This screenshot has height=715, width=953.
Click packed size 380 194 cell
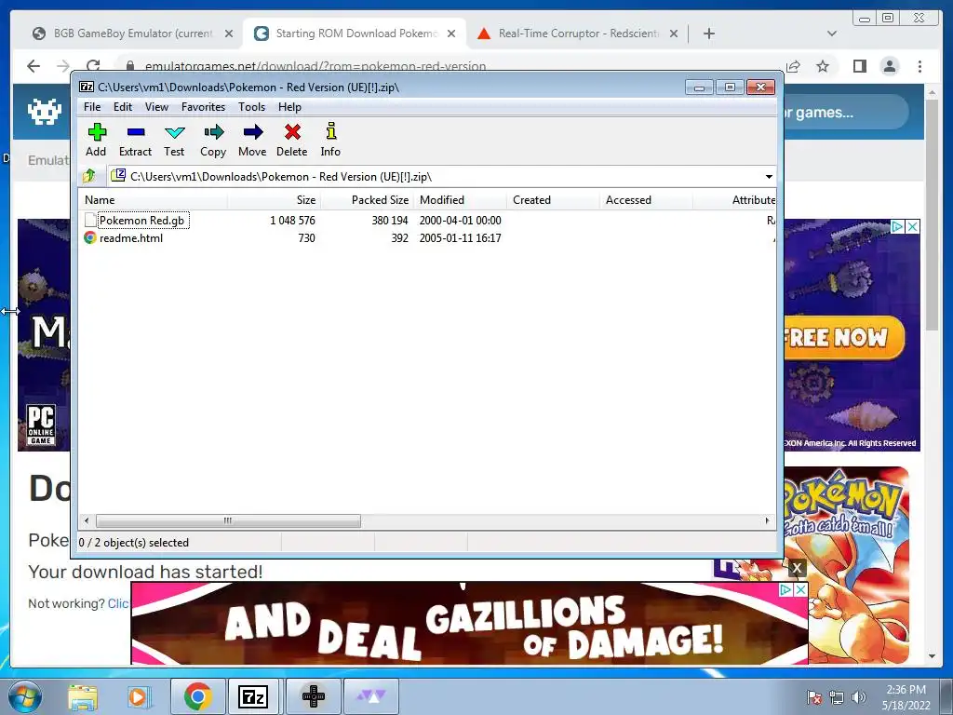tap(390, 220)
